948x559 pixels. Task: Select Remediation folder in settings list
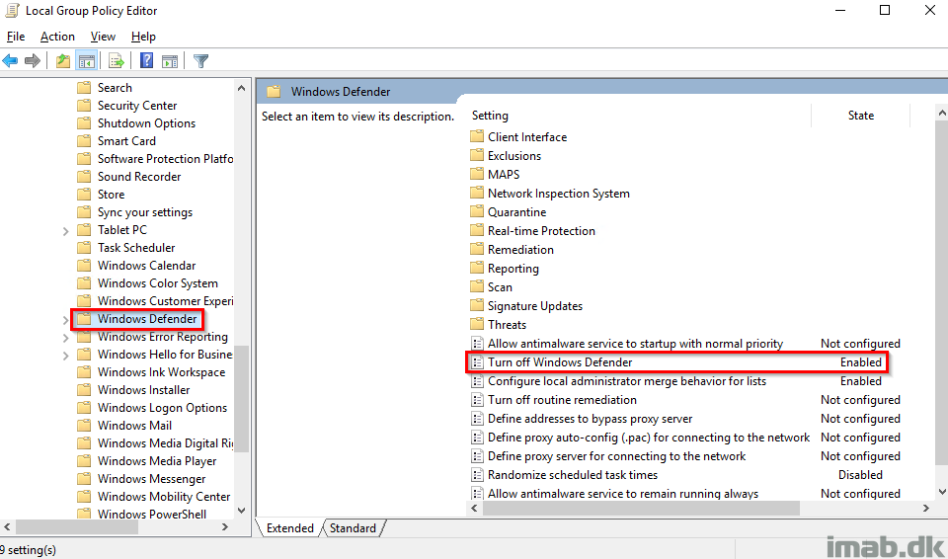(x=520, y=250)
